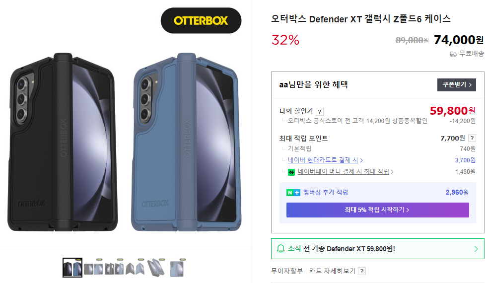Click the help icon beside 나의 할인가

[x=320, y=112]
